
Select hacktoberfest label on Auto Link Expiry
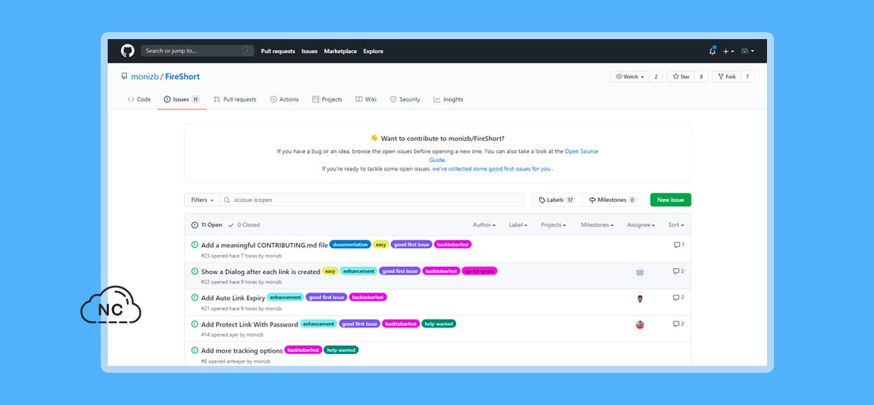(368, 297)
